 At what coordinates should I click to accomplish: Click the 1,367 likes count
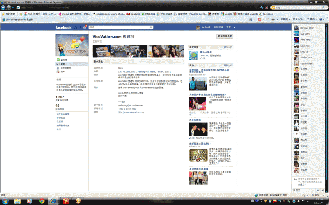(x=60, y=97)
